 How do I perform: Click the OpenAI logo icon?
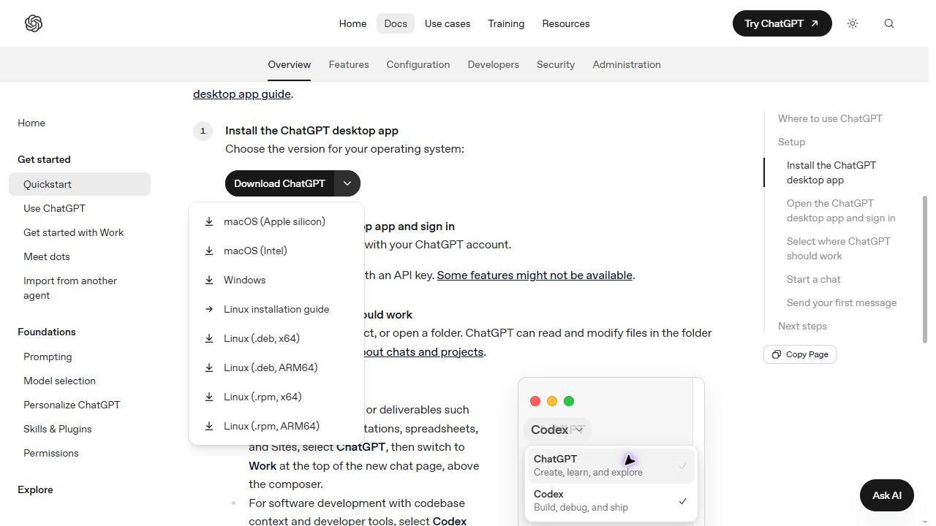click(x=34, y=23)
